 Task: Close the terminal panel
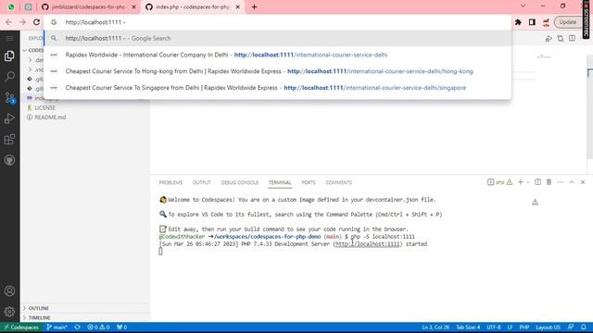583,182
